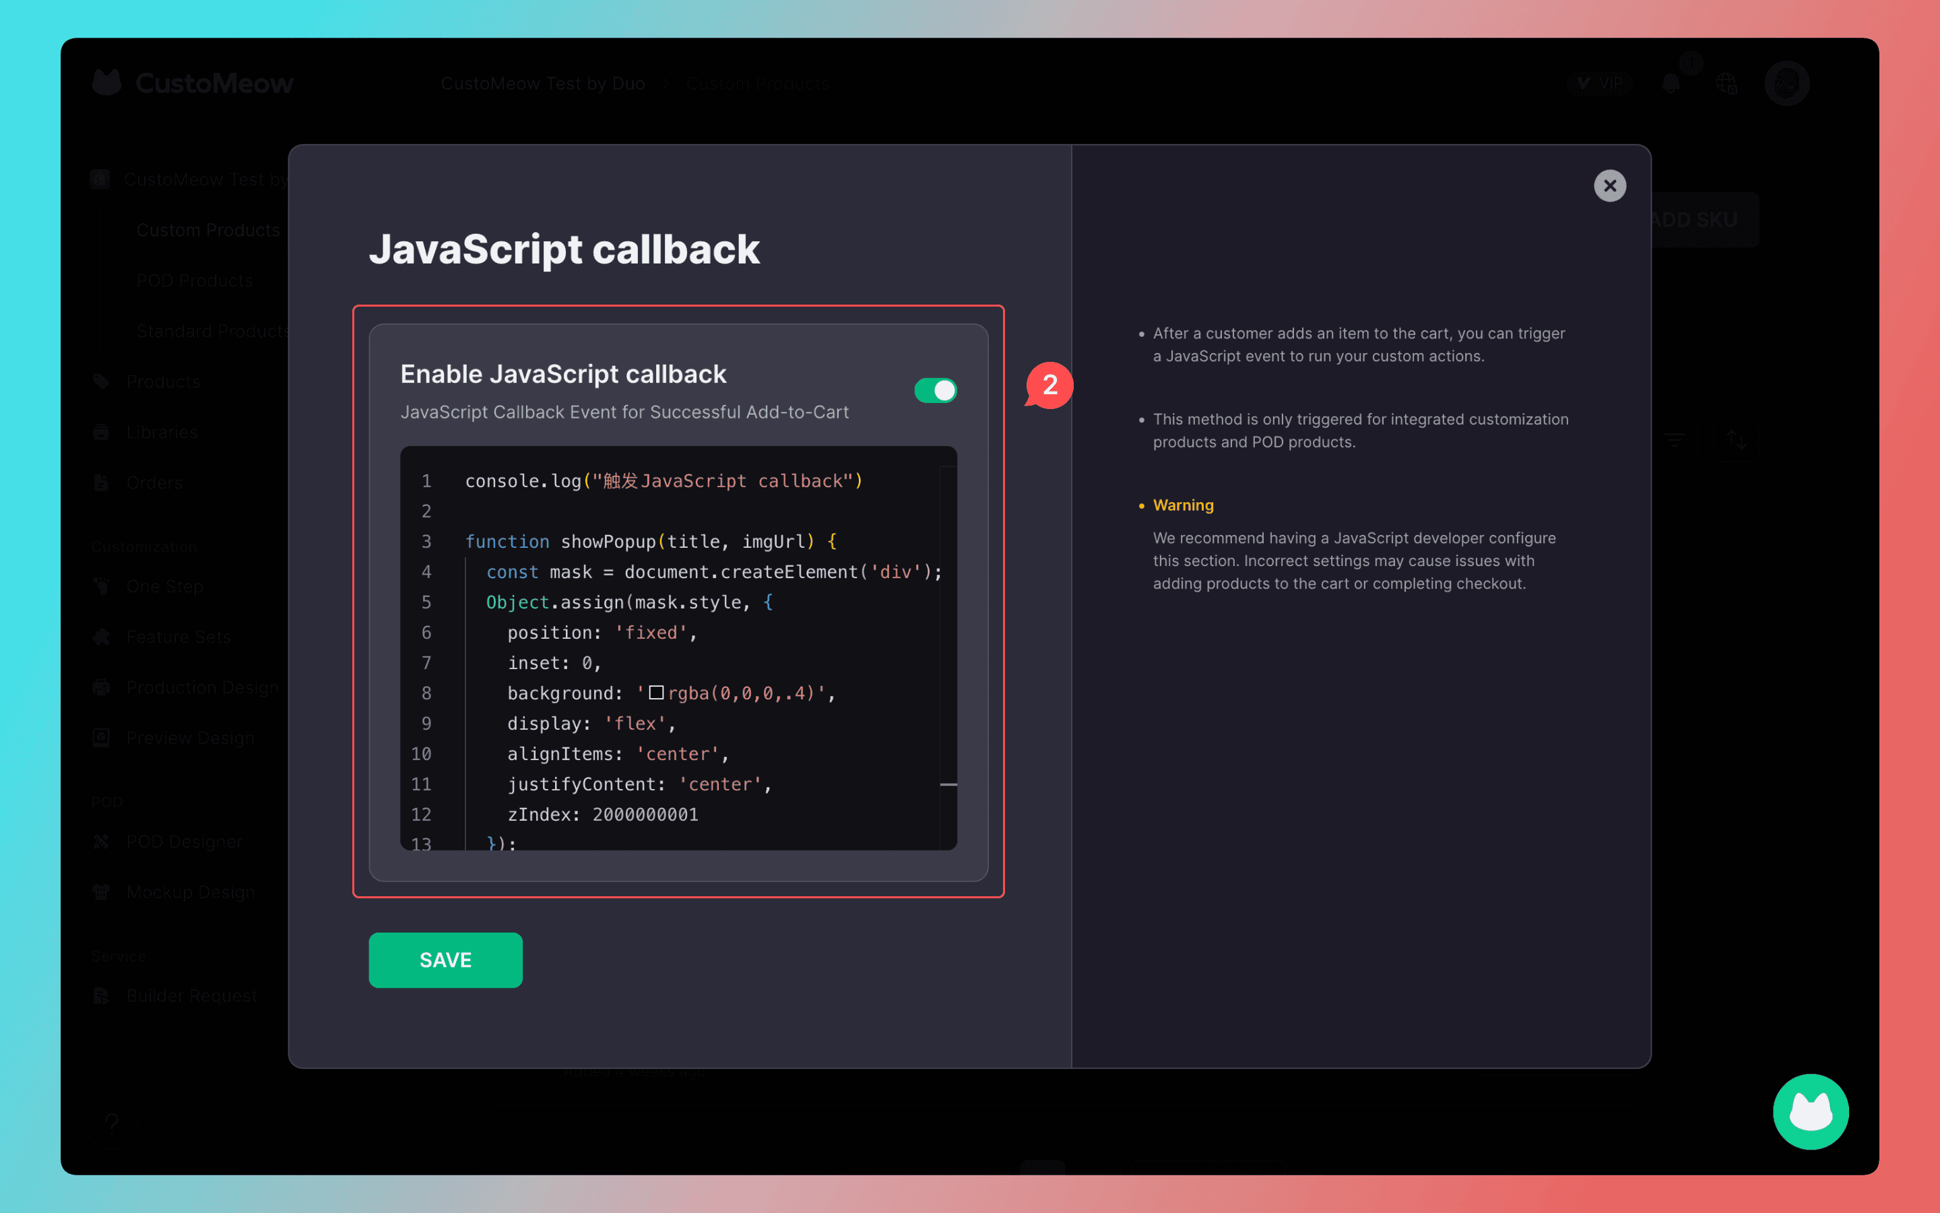
Task: Click the rgba color swatch on line 8
Action: pyautogui.click(x=655, y=692)
